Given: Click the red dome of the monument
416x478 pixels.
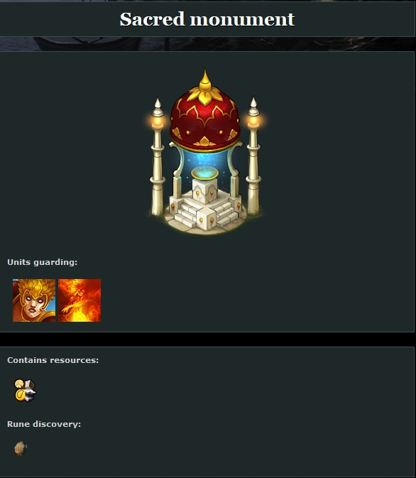Looking at the screenshot, I should [x=204, y=121].
